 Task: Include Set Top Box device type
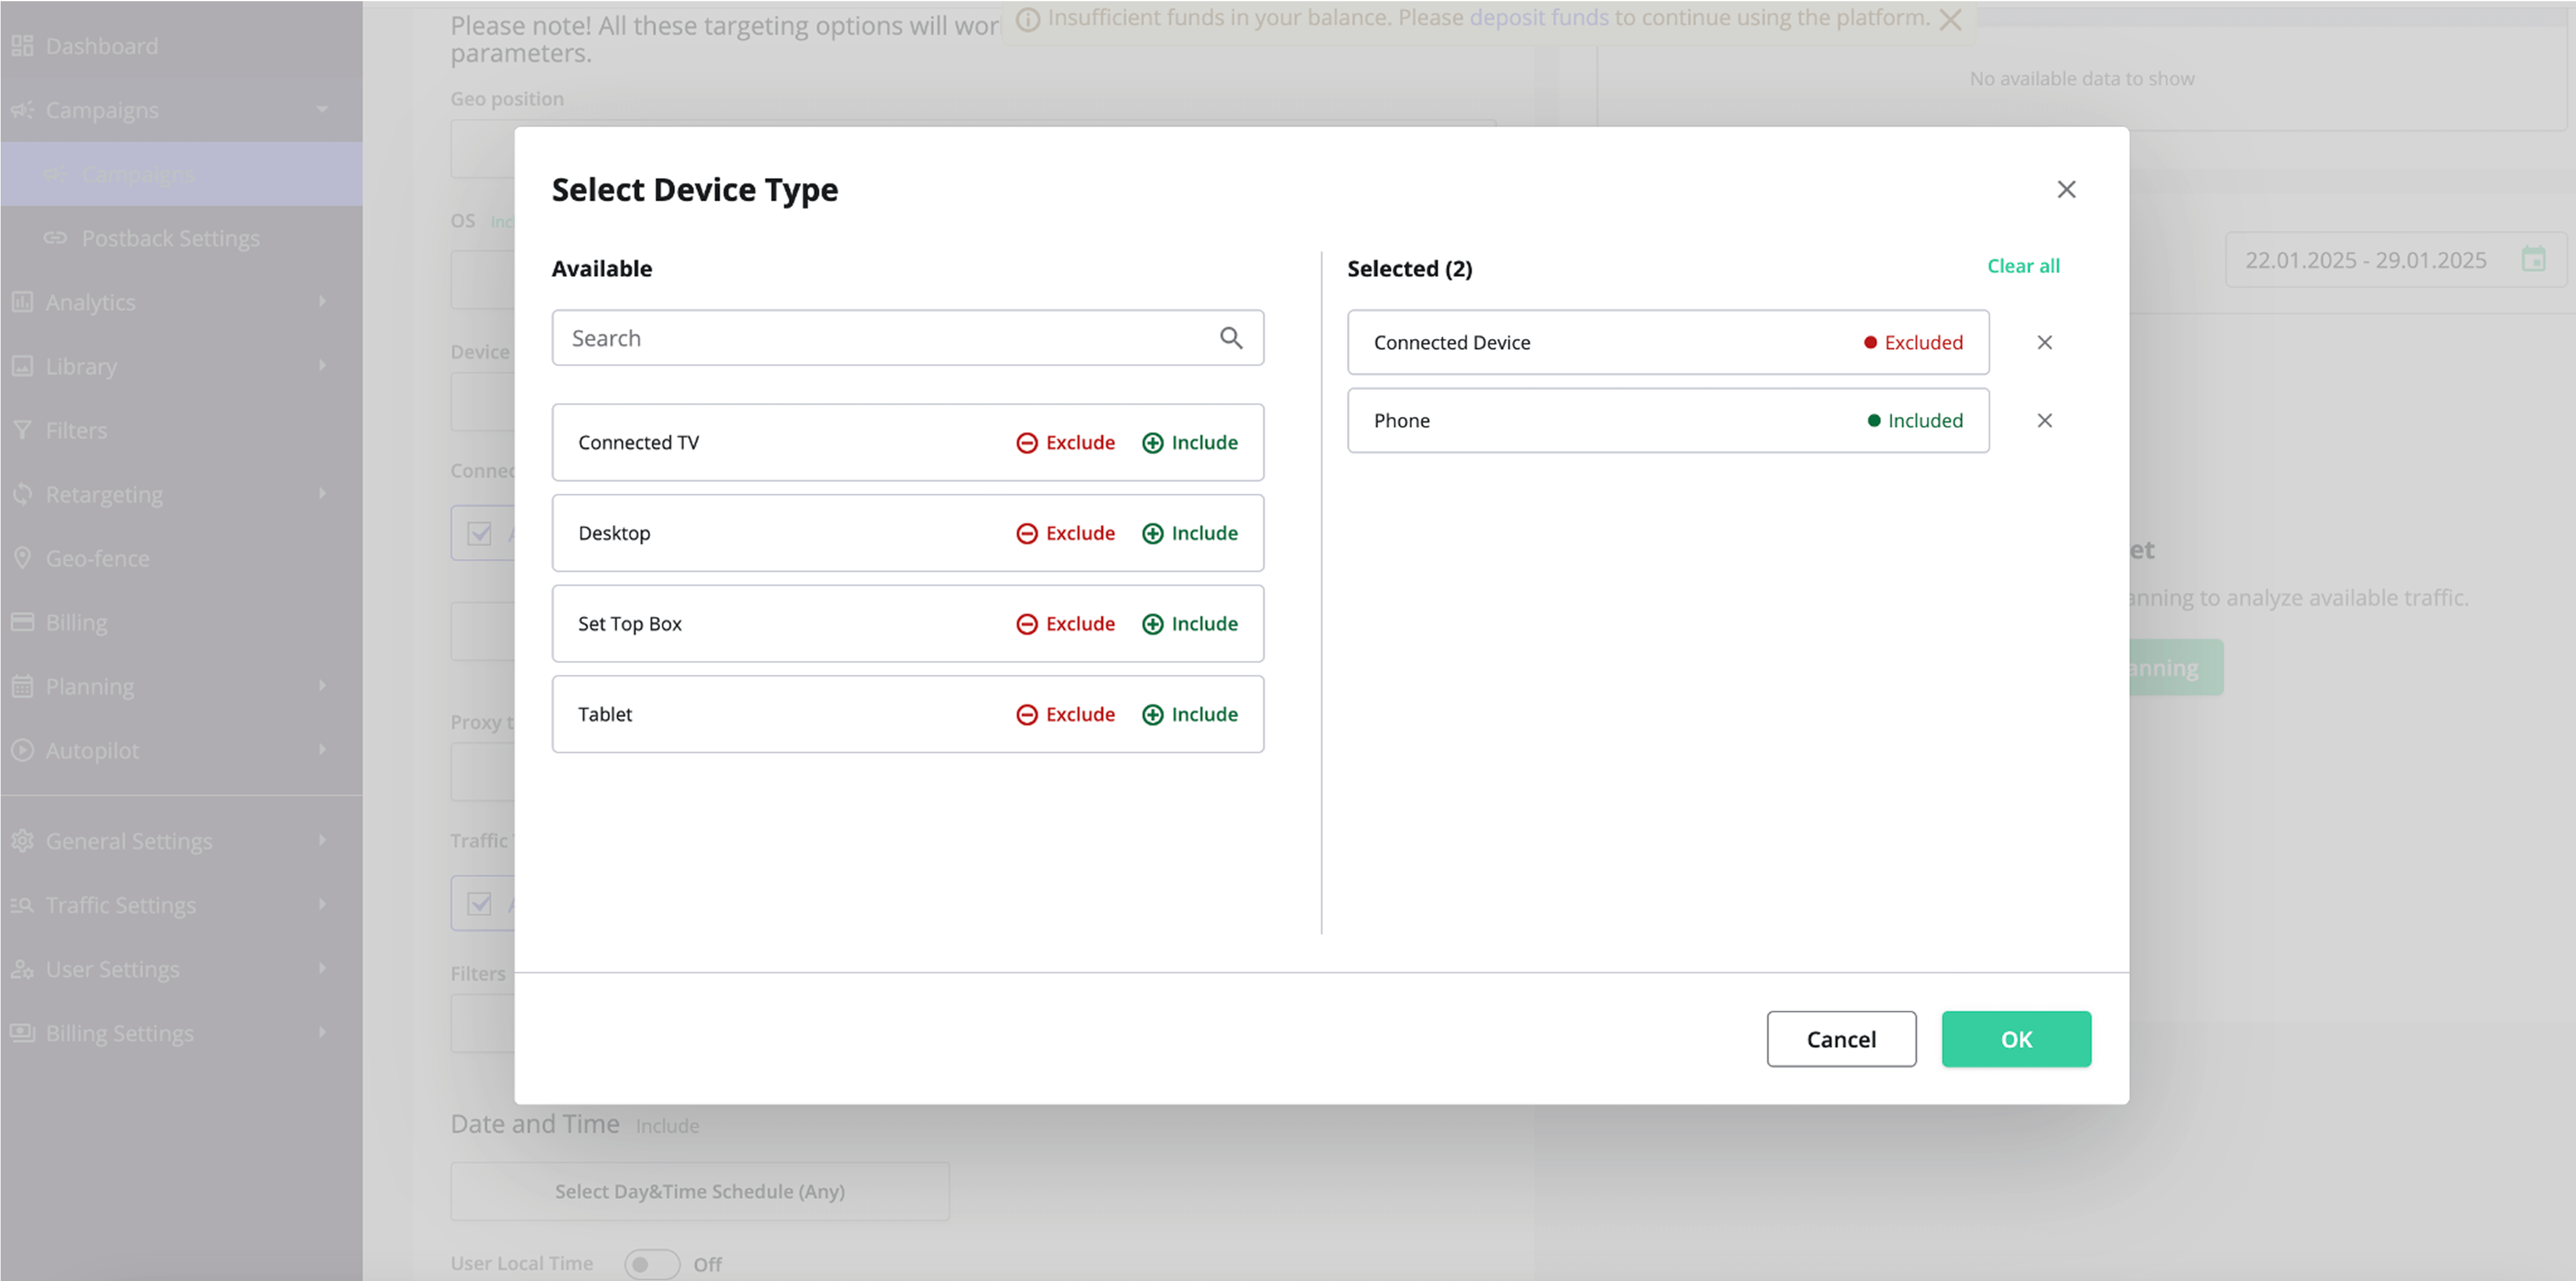(1190, 623)
